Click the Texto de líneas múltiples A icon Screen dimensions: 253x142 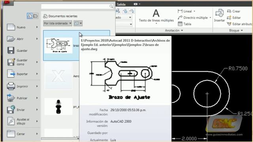(156, 13)
